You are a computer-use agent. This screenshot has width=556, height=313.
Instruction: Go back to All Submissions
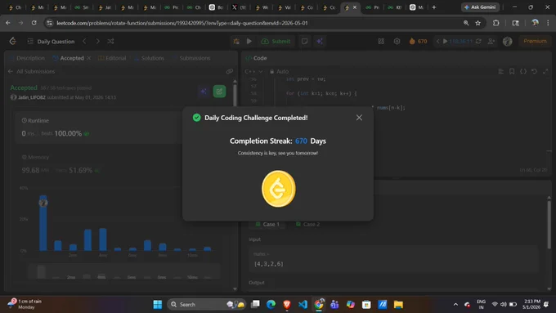(32, 71)
